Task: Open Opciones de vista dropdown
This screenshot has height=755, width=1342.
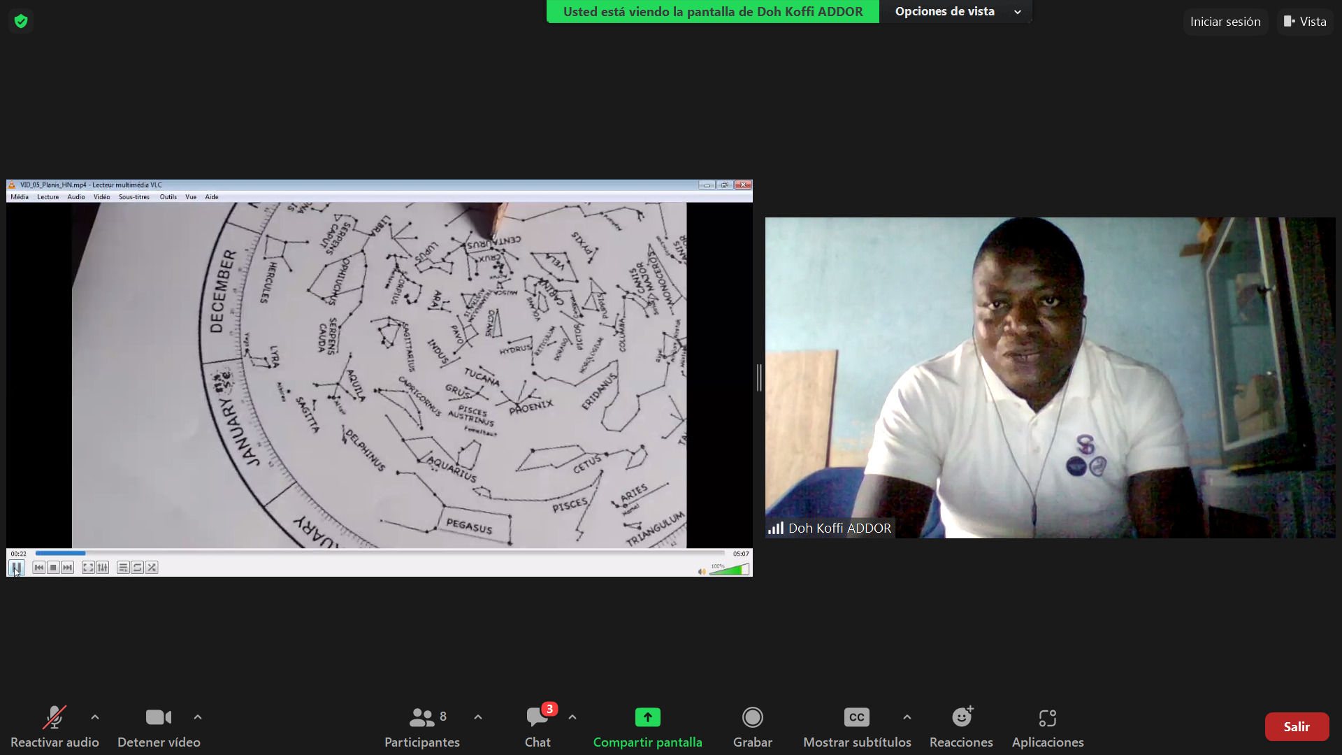Action: click(955, 11)
